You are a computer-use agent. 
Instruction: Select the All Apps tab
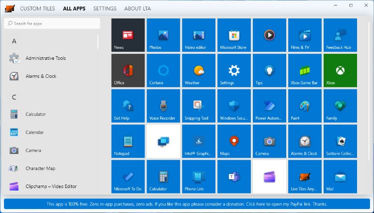tap(74, 8)
